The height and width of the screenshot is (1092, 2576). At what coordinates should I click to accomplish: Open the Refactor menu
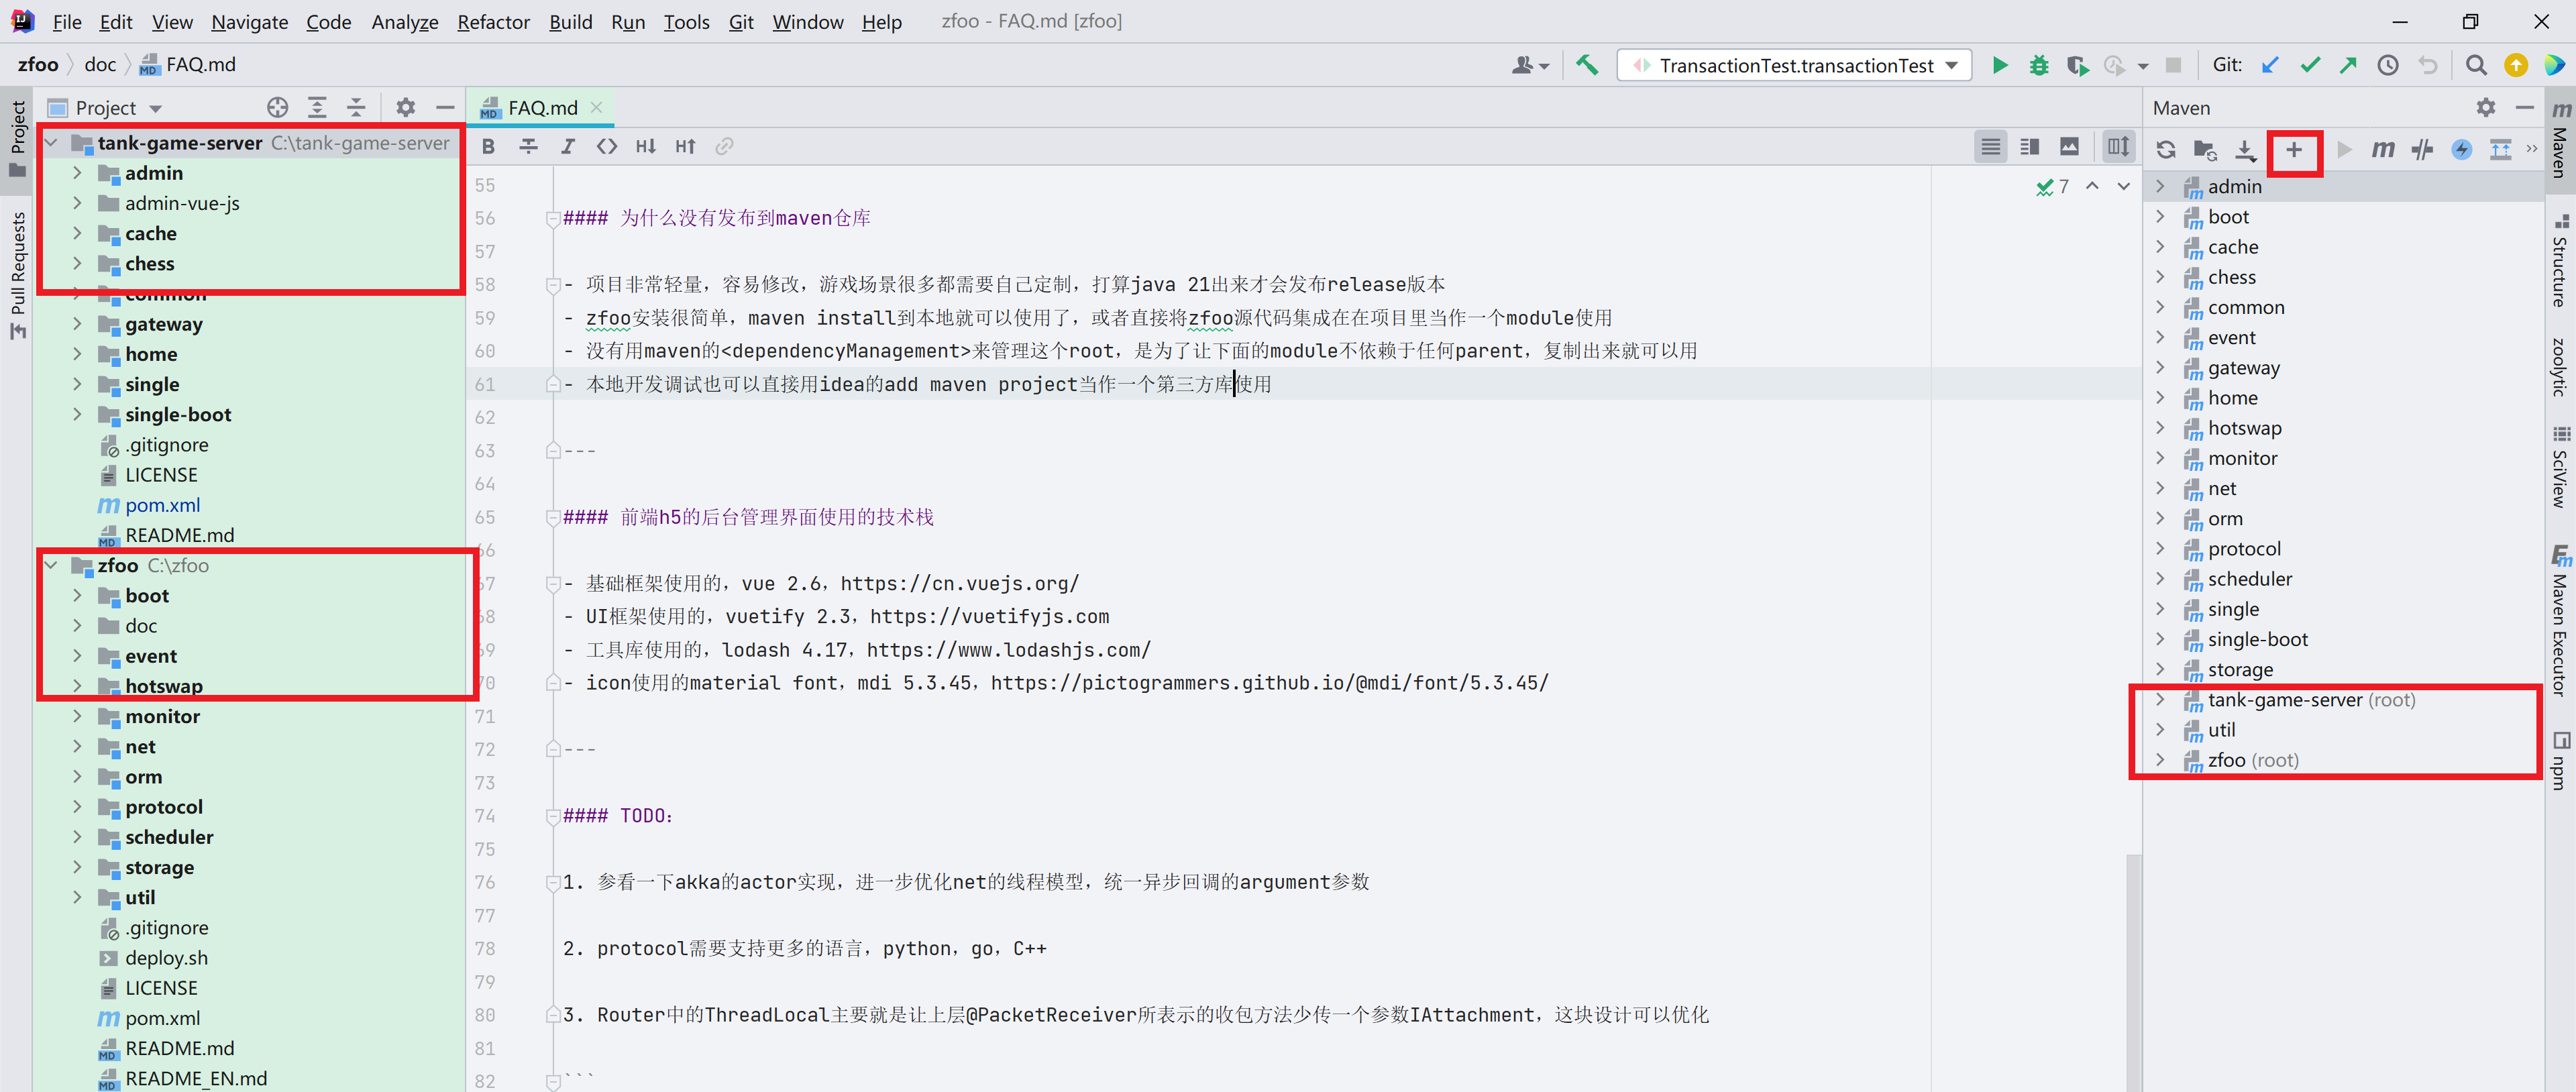[x=493, y=21]
